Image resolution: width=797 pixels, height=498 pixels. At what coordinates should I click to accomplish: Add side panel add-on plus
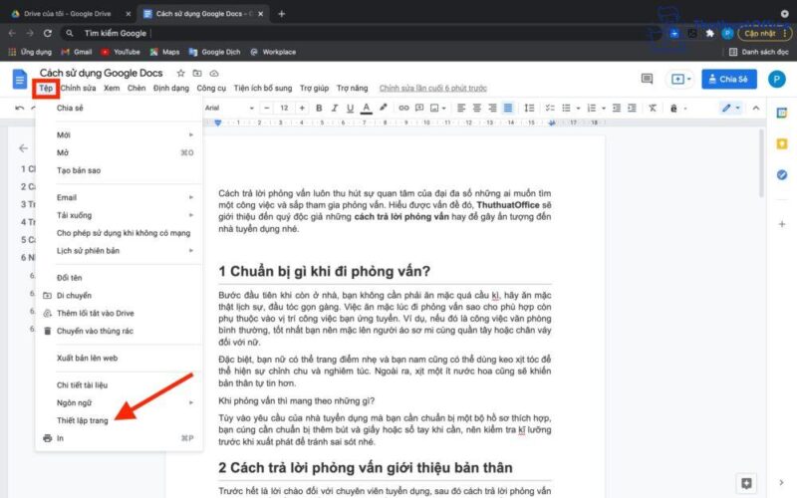[782, 224]
